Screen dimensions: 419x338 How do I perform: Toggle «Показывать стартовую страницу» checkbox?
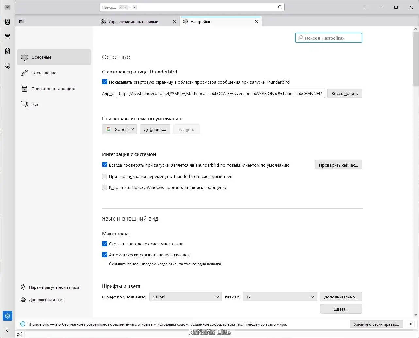click(105, 82)
